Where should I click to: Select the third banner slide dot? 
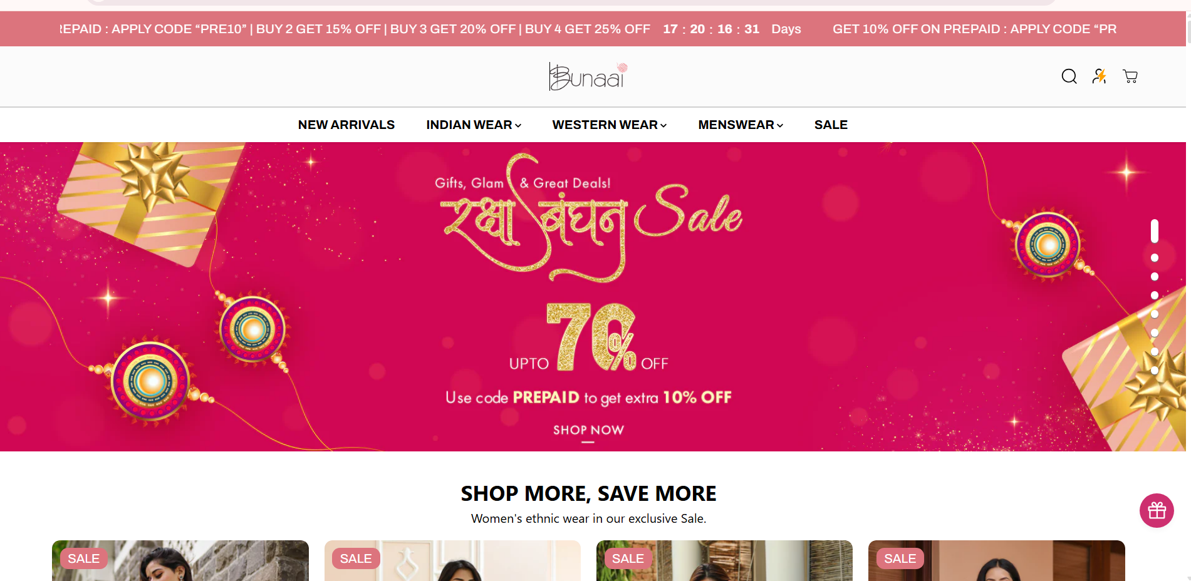click(1155, 277)
